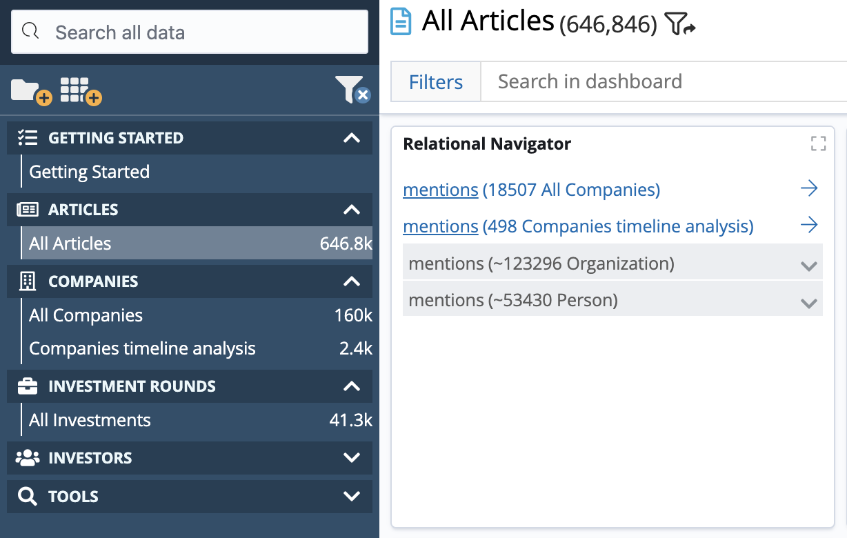
Task: Expand the mentions Organization dropdown row
Action: (808, 263)
